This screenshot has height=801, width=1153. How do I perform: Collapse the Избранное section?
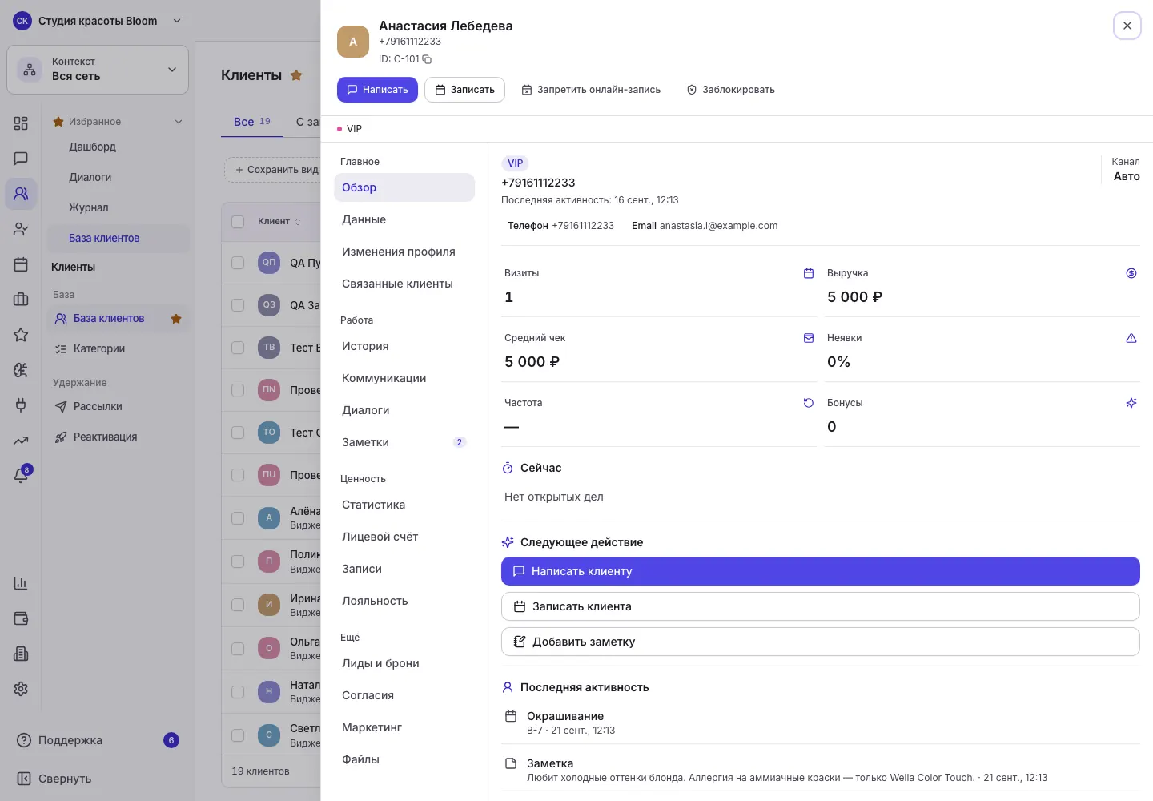[118, 122]
